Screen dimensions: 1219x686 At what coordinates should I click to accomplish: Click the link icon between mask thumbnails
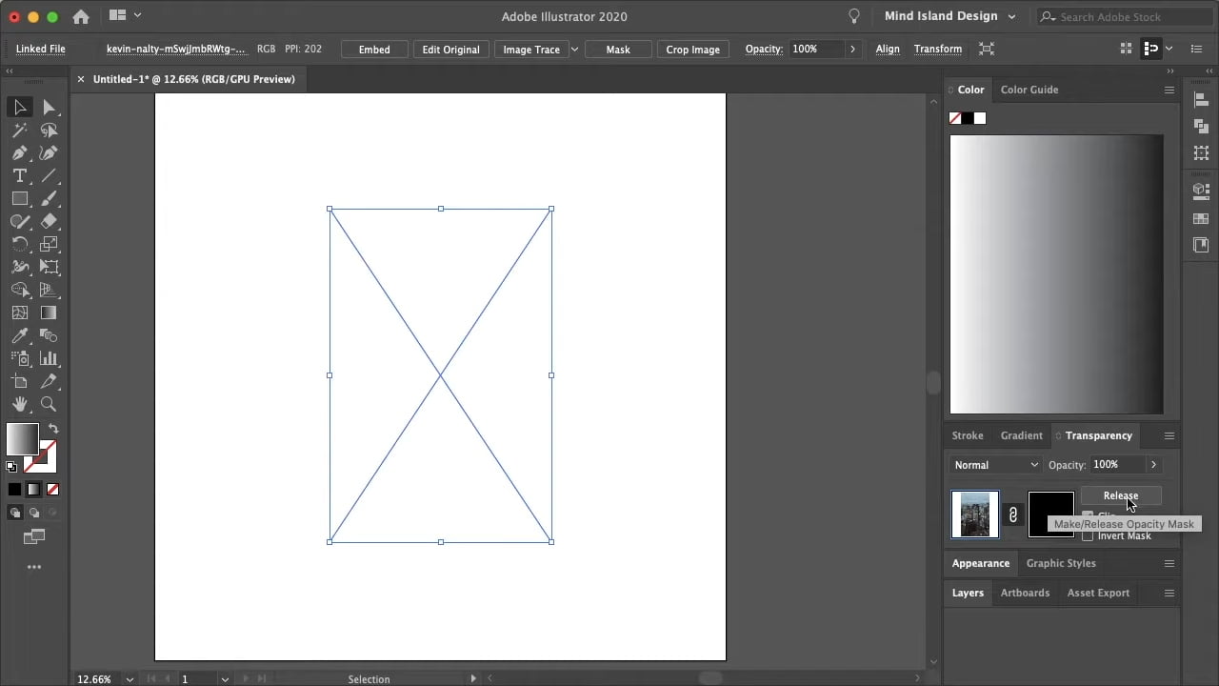point(1012,514)
